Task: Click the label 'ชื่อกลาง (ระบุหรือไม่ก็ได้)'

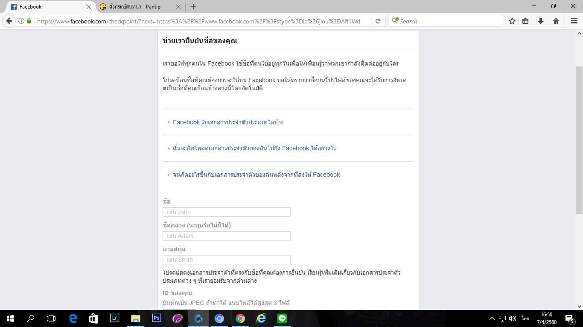Action: pos(197,225)
